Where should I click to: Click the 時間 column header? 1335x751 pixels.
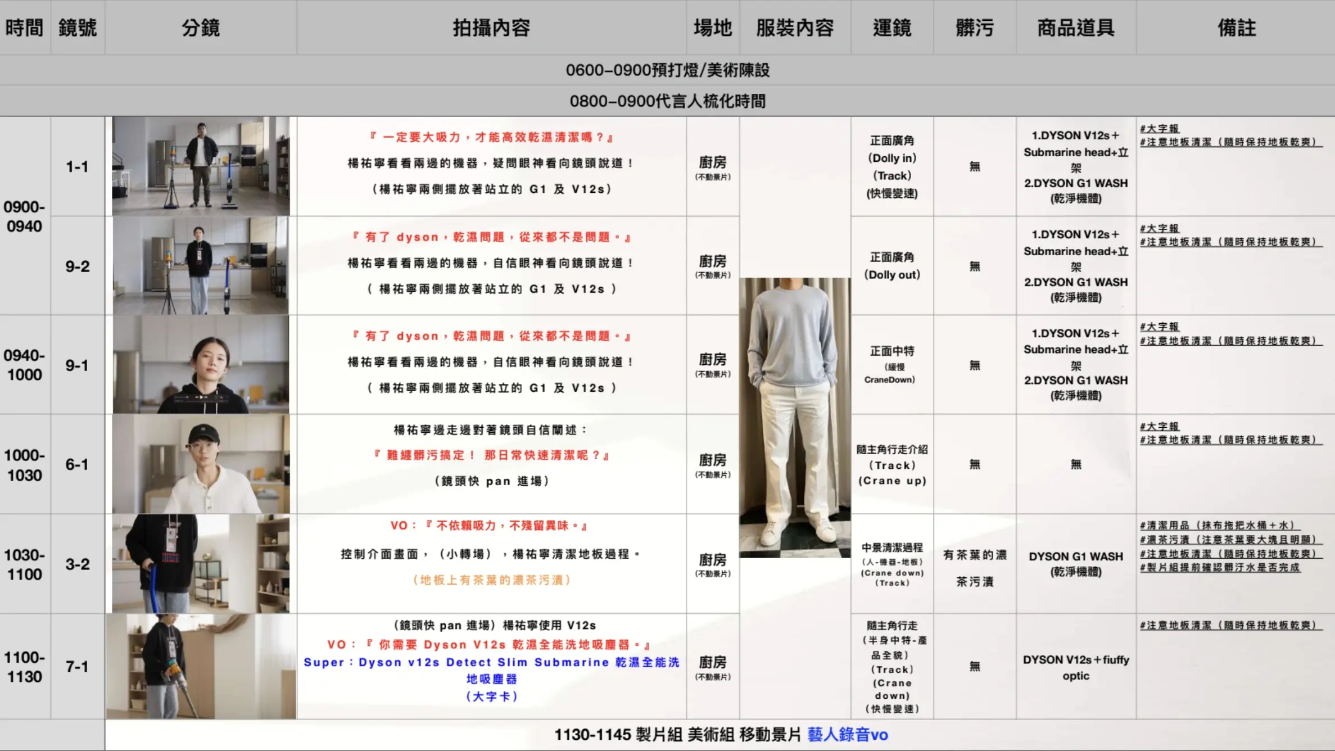(x=25, y=28)
